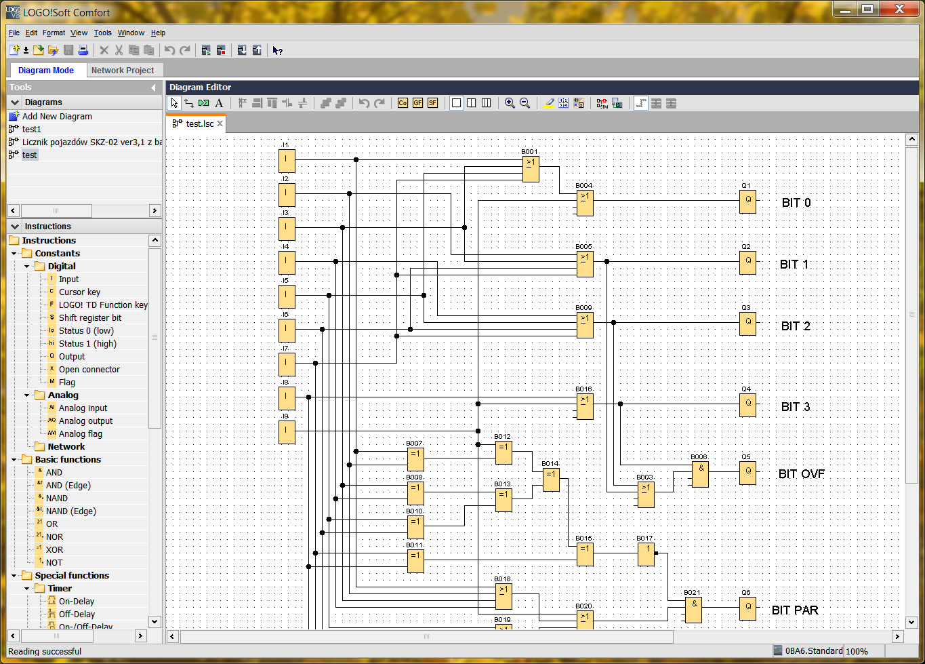Toggle two-window split view layout

tap(471, 103)
